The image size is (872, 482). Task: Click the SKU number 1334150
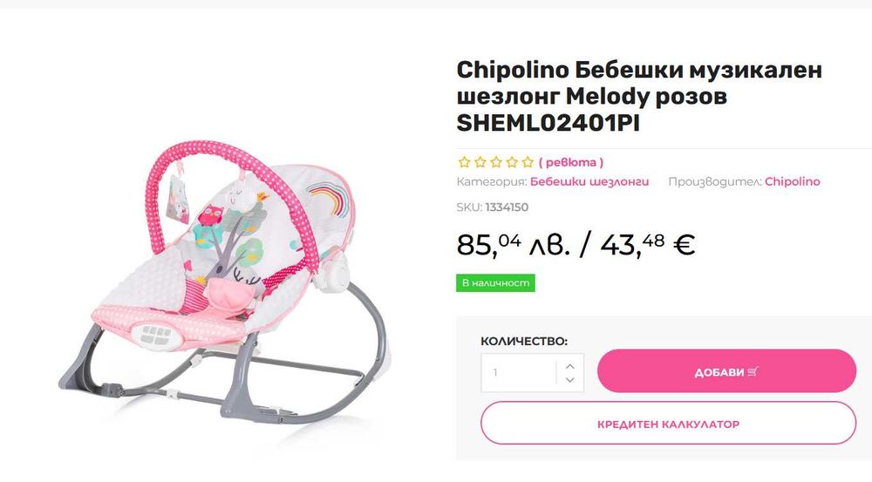tap(507, 207)
